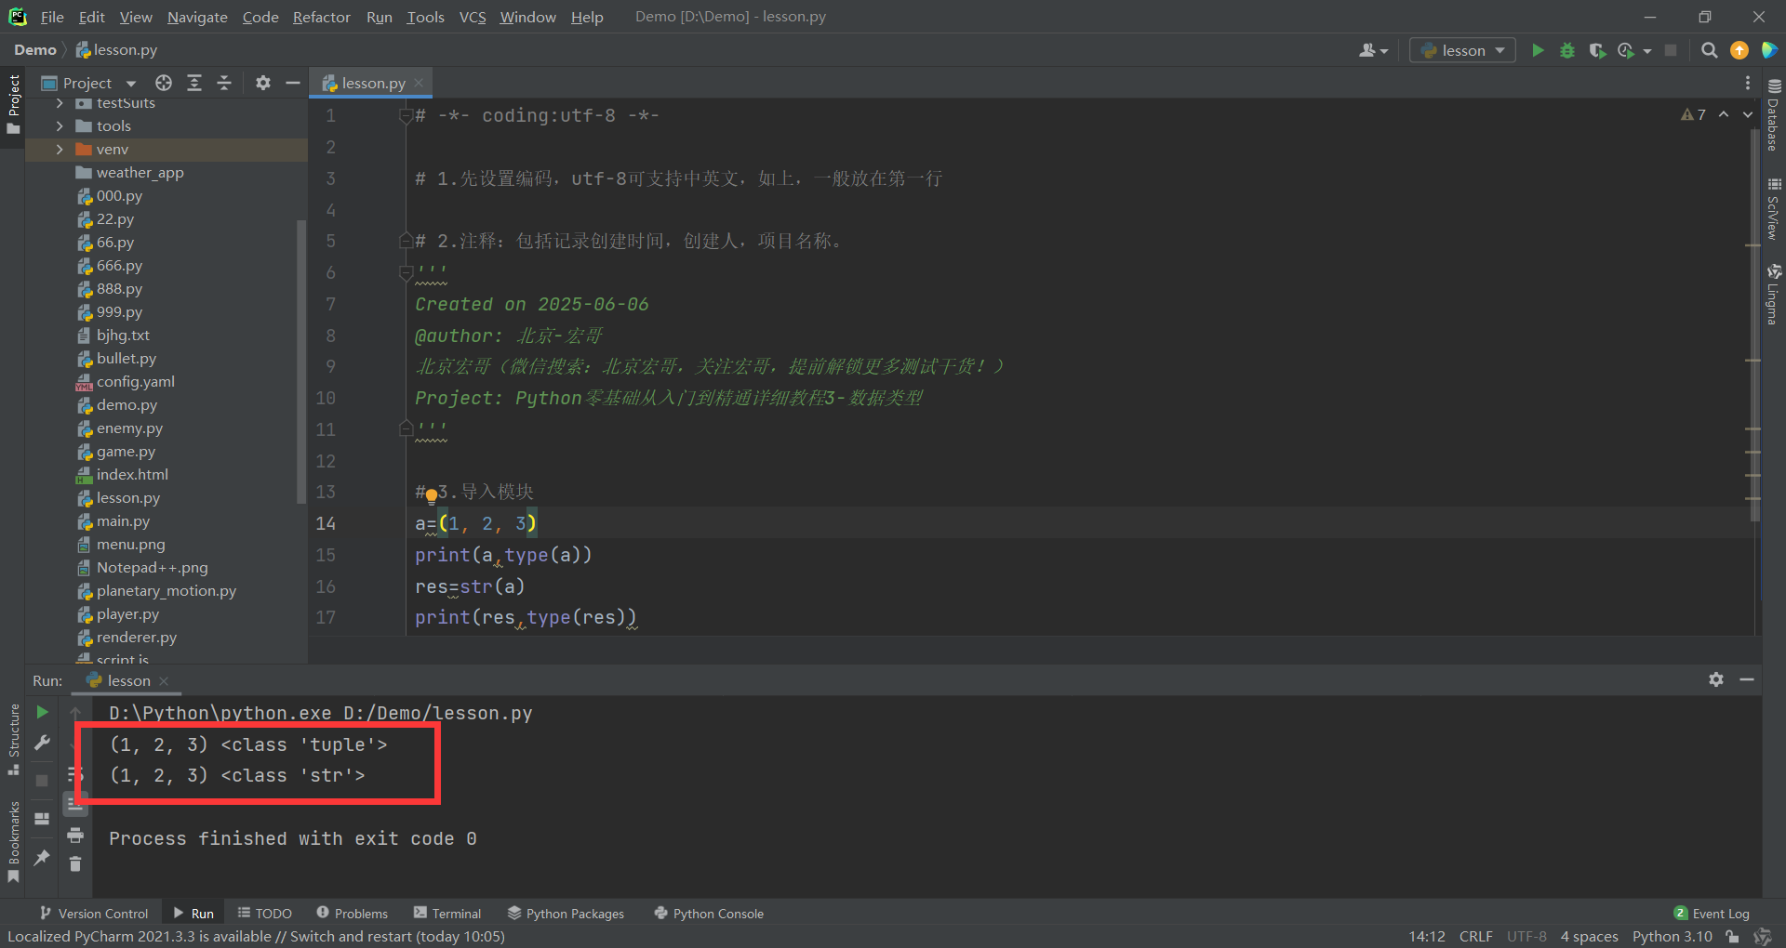
Task: Open the dropdown arrow next to the Profile icon
Action: 1647,51
